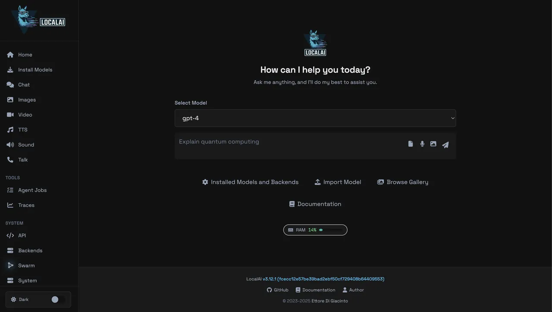Click the Video camera icon
This screenshot has width=552, height=312.
pyautogui.click(x=10, y=115)
